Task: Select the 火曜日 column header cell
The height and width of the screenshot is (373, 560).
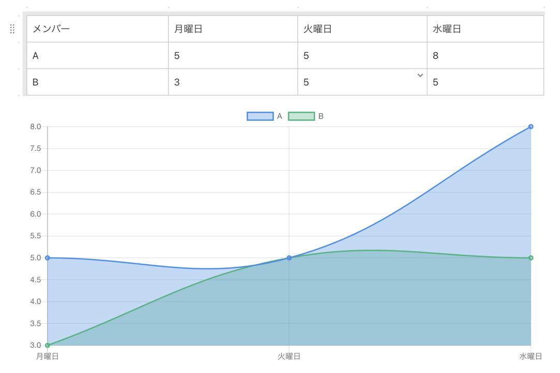Action: [362, 29]
